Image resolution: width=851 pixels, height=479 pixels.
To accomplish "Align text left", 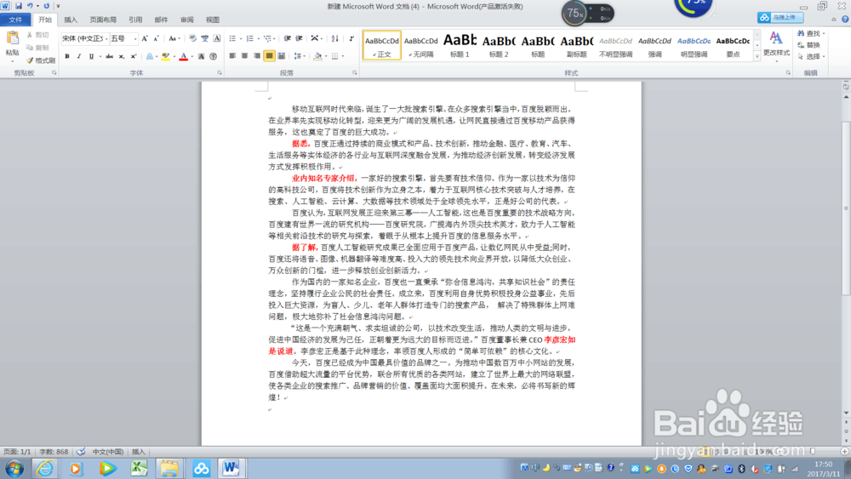I will point(232,56).
